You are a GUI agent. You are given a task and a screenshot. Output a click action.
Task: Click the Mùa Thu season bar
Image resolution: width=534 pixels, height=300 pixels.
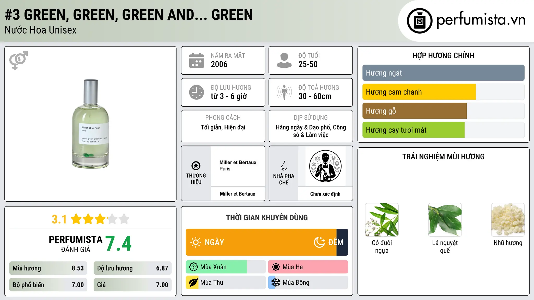point(226,283)
